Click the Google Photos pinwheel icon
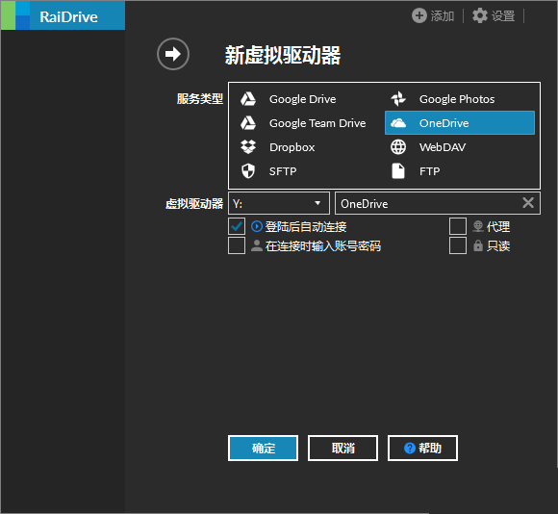The height and width of the screenshot is (514, 558). 398,99
